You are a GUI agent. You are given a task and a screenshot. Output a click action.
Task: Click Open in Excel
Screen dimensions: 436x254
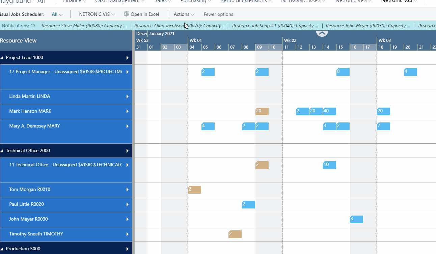point(144,14)
